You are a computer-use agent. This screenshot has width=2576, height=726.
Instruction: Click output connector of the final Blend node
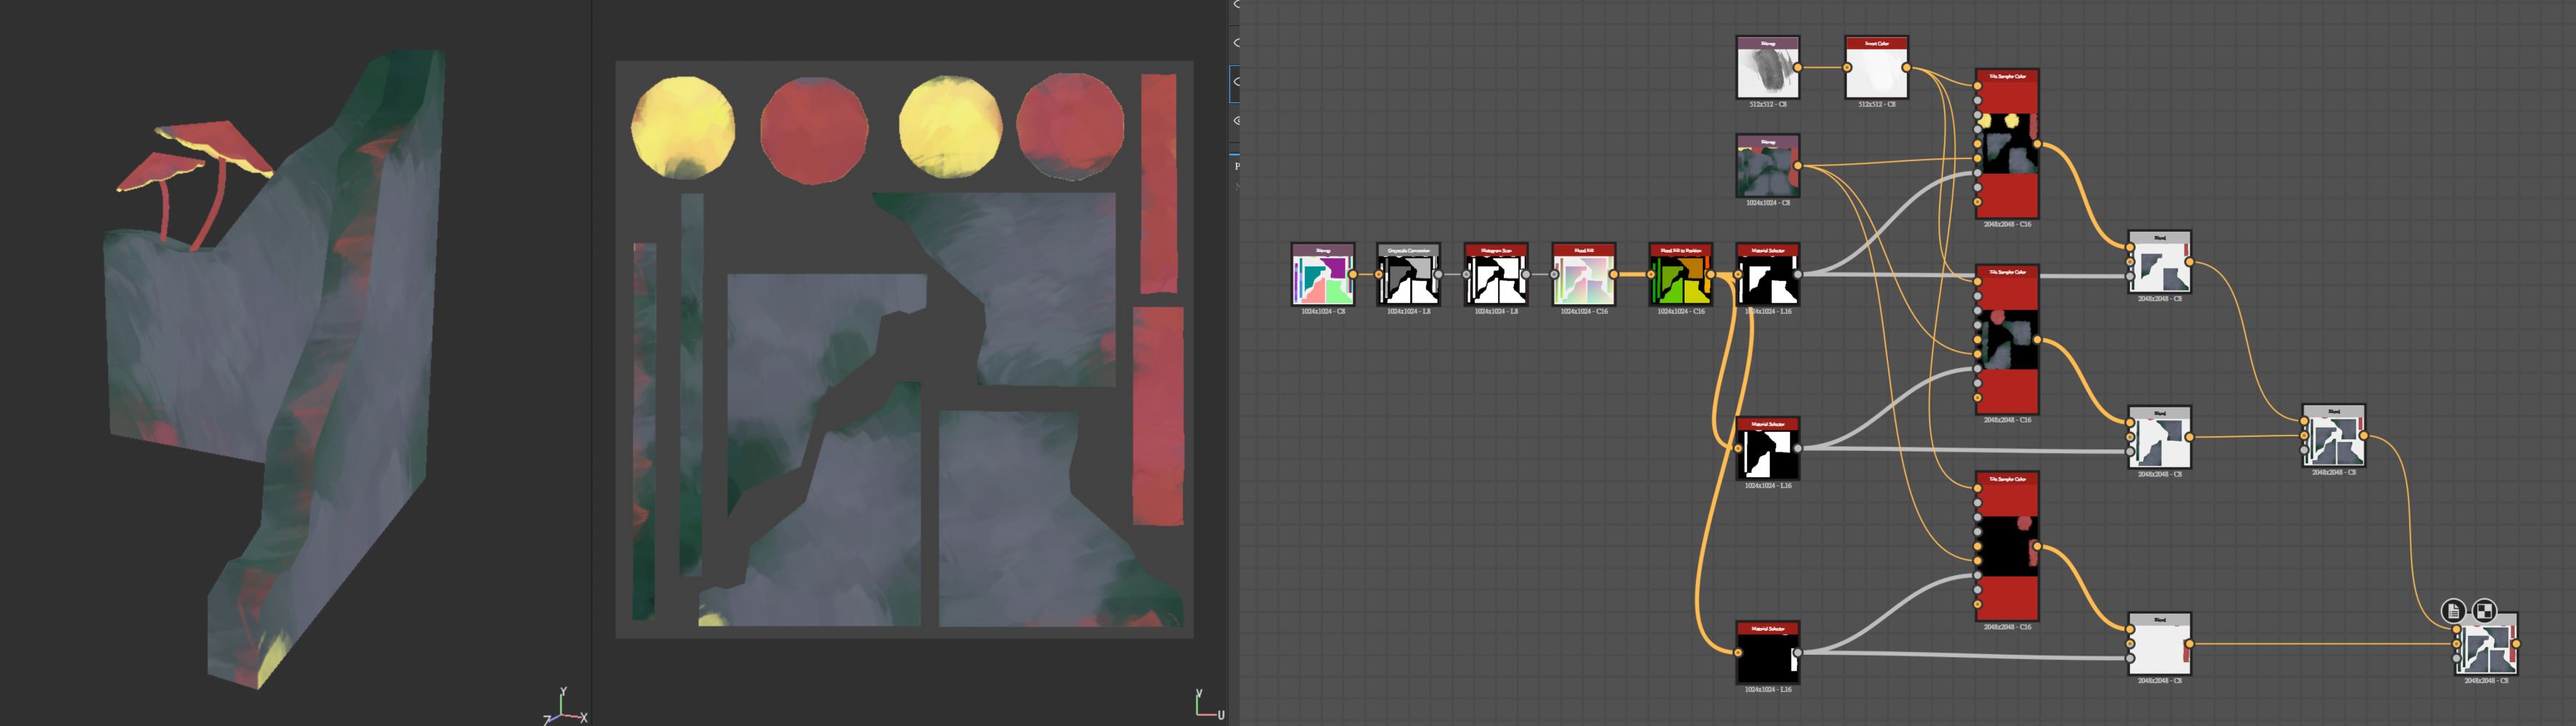2516,645
